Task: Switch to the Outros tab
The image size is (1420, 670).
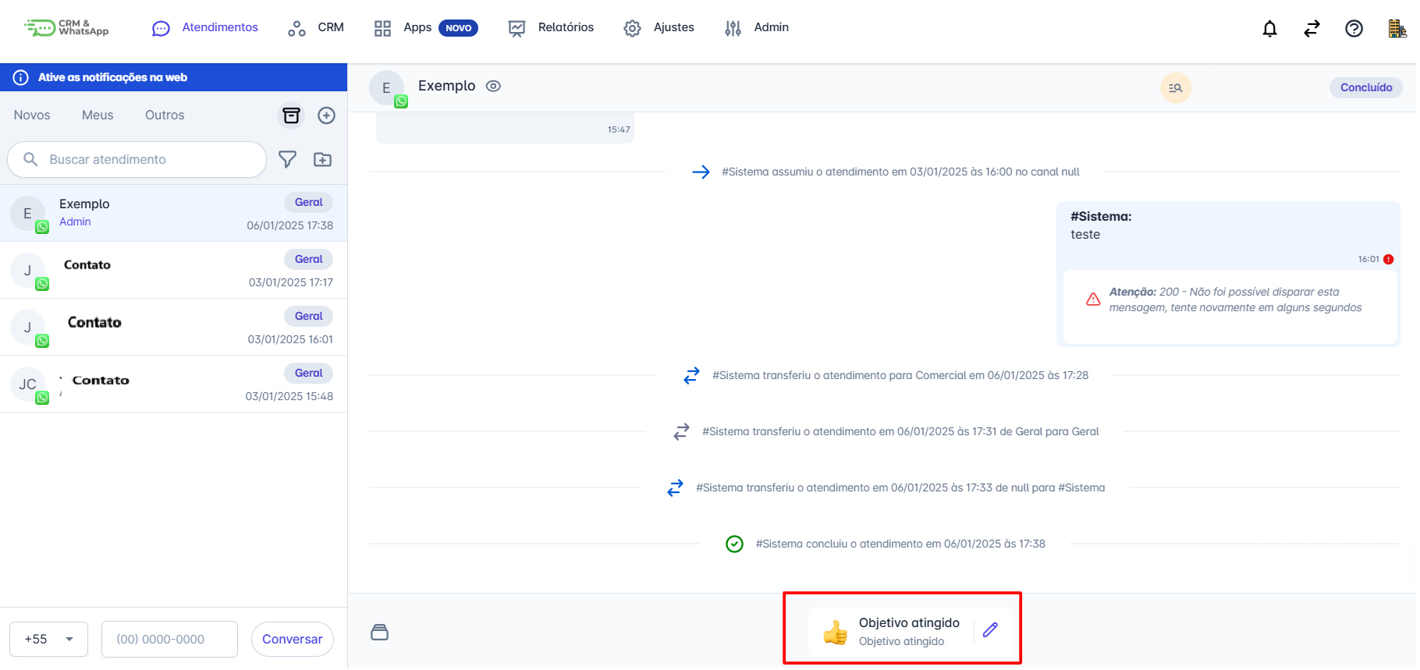Action: 165,115
